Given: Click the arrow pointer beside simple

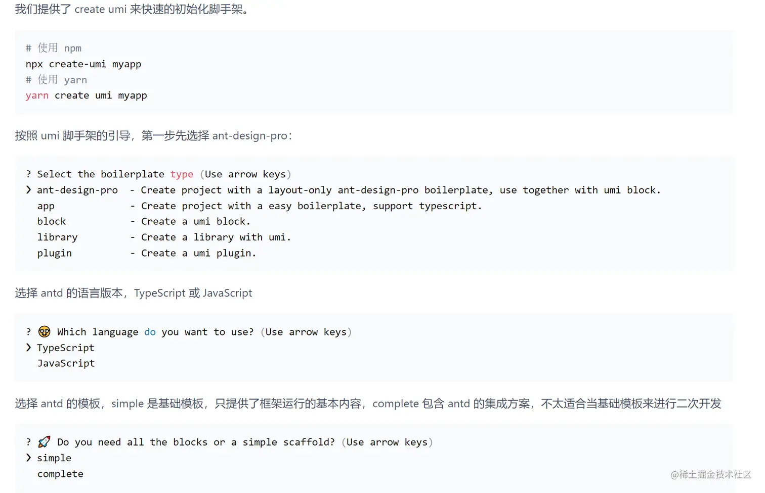Looking at the screenshot, I should [29, 458].
